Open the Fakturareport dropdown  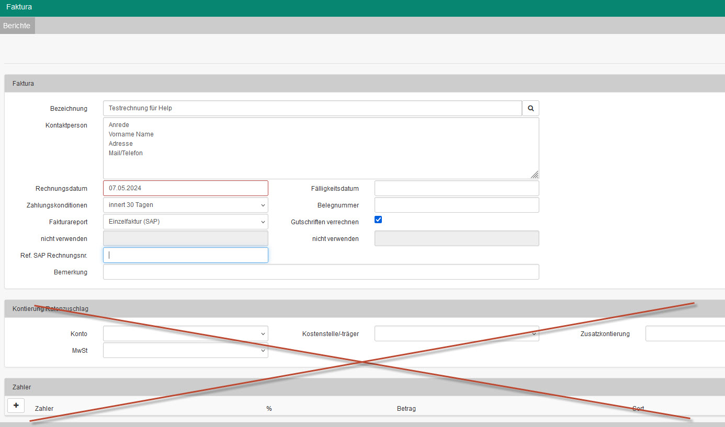tap(186, 222)
